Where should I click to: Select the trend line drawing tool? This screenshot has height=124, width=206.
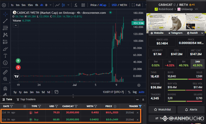(5, 21)
